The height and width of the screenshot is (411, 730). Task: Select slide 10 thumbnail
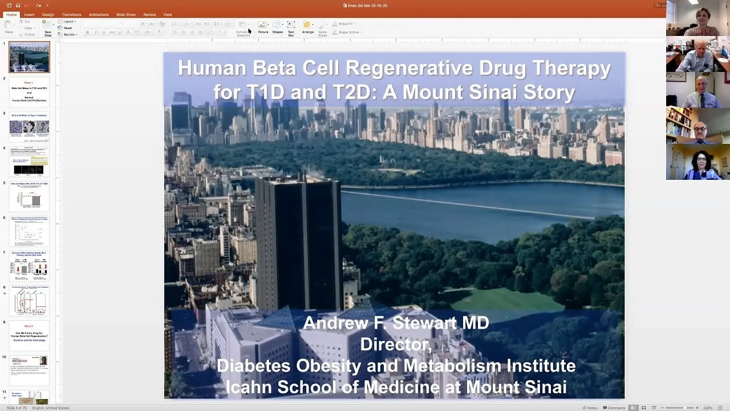pos(29,370)
